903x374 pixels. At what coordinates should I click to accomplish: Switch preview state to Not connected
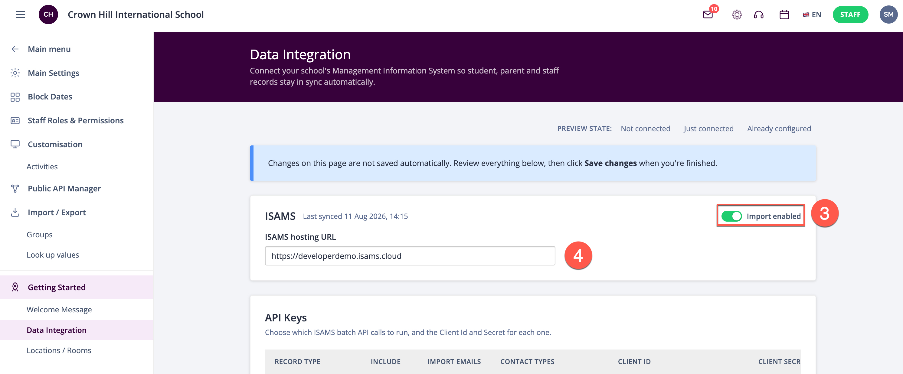645,128
